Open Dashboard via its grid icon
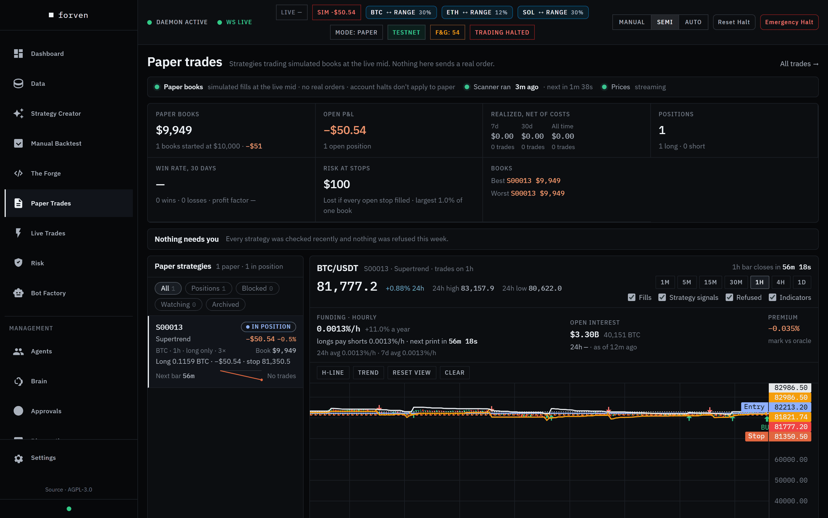 click(18, 54)
